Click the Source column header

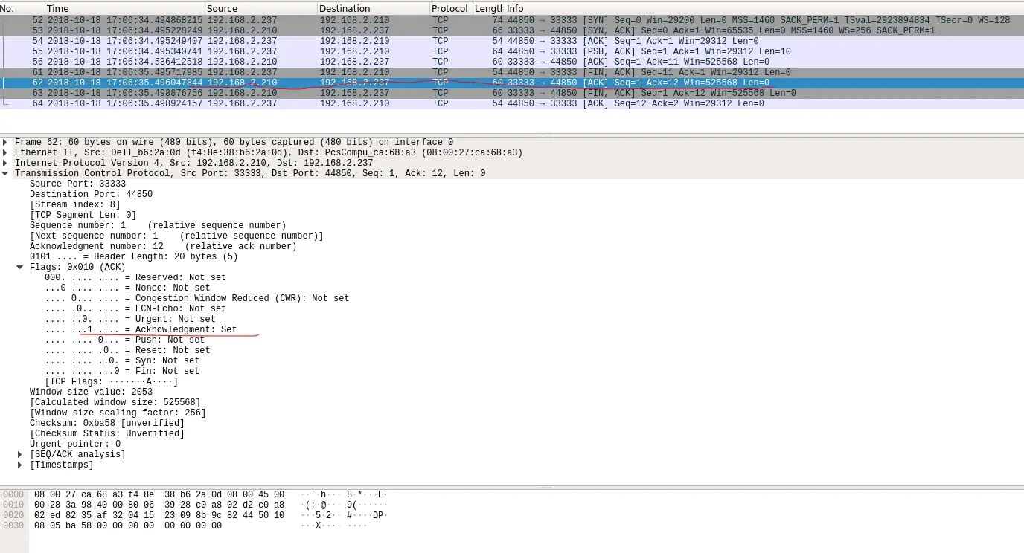(261, 8)
